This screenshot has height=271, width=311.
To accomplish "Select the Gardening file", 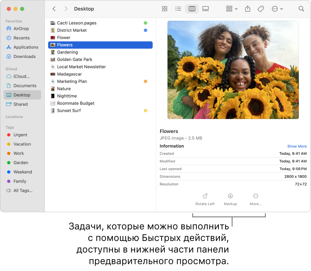I will coord(100,52).
